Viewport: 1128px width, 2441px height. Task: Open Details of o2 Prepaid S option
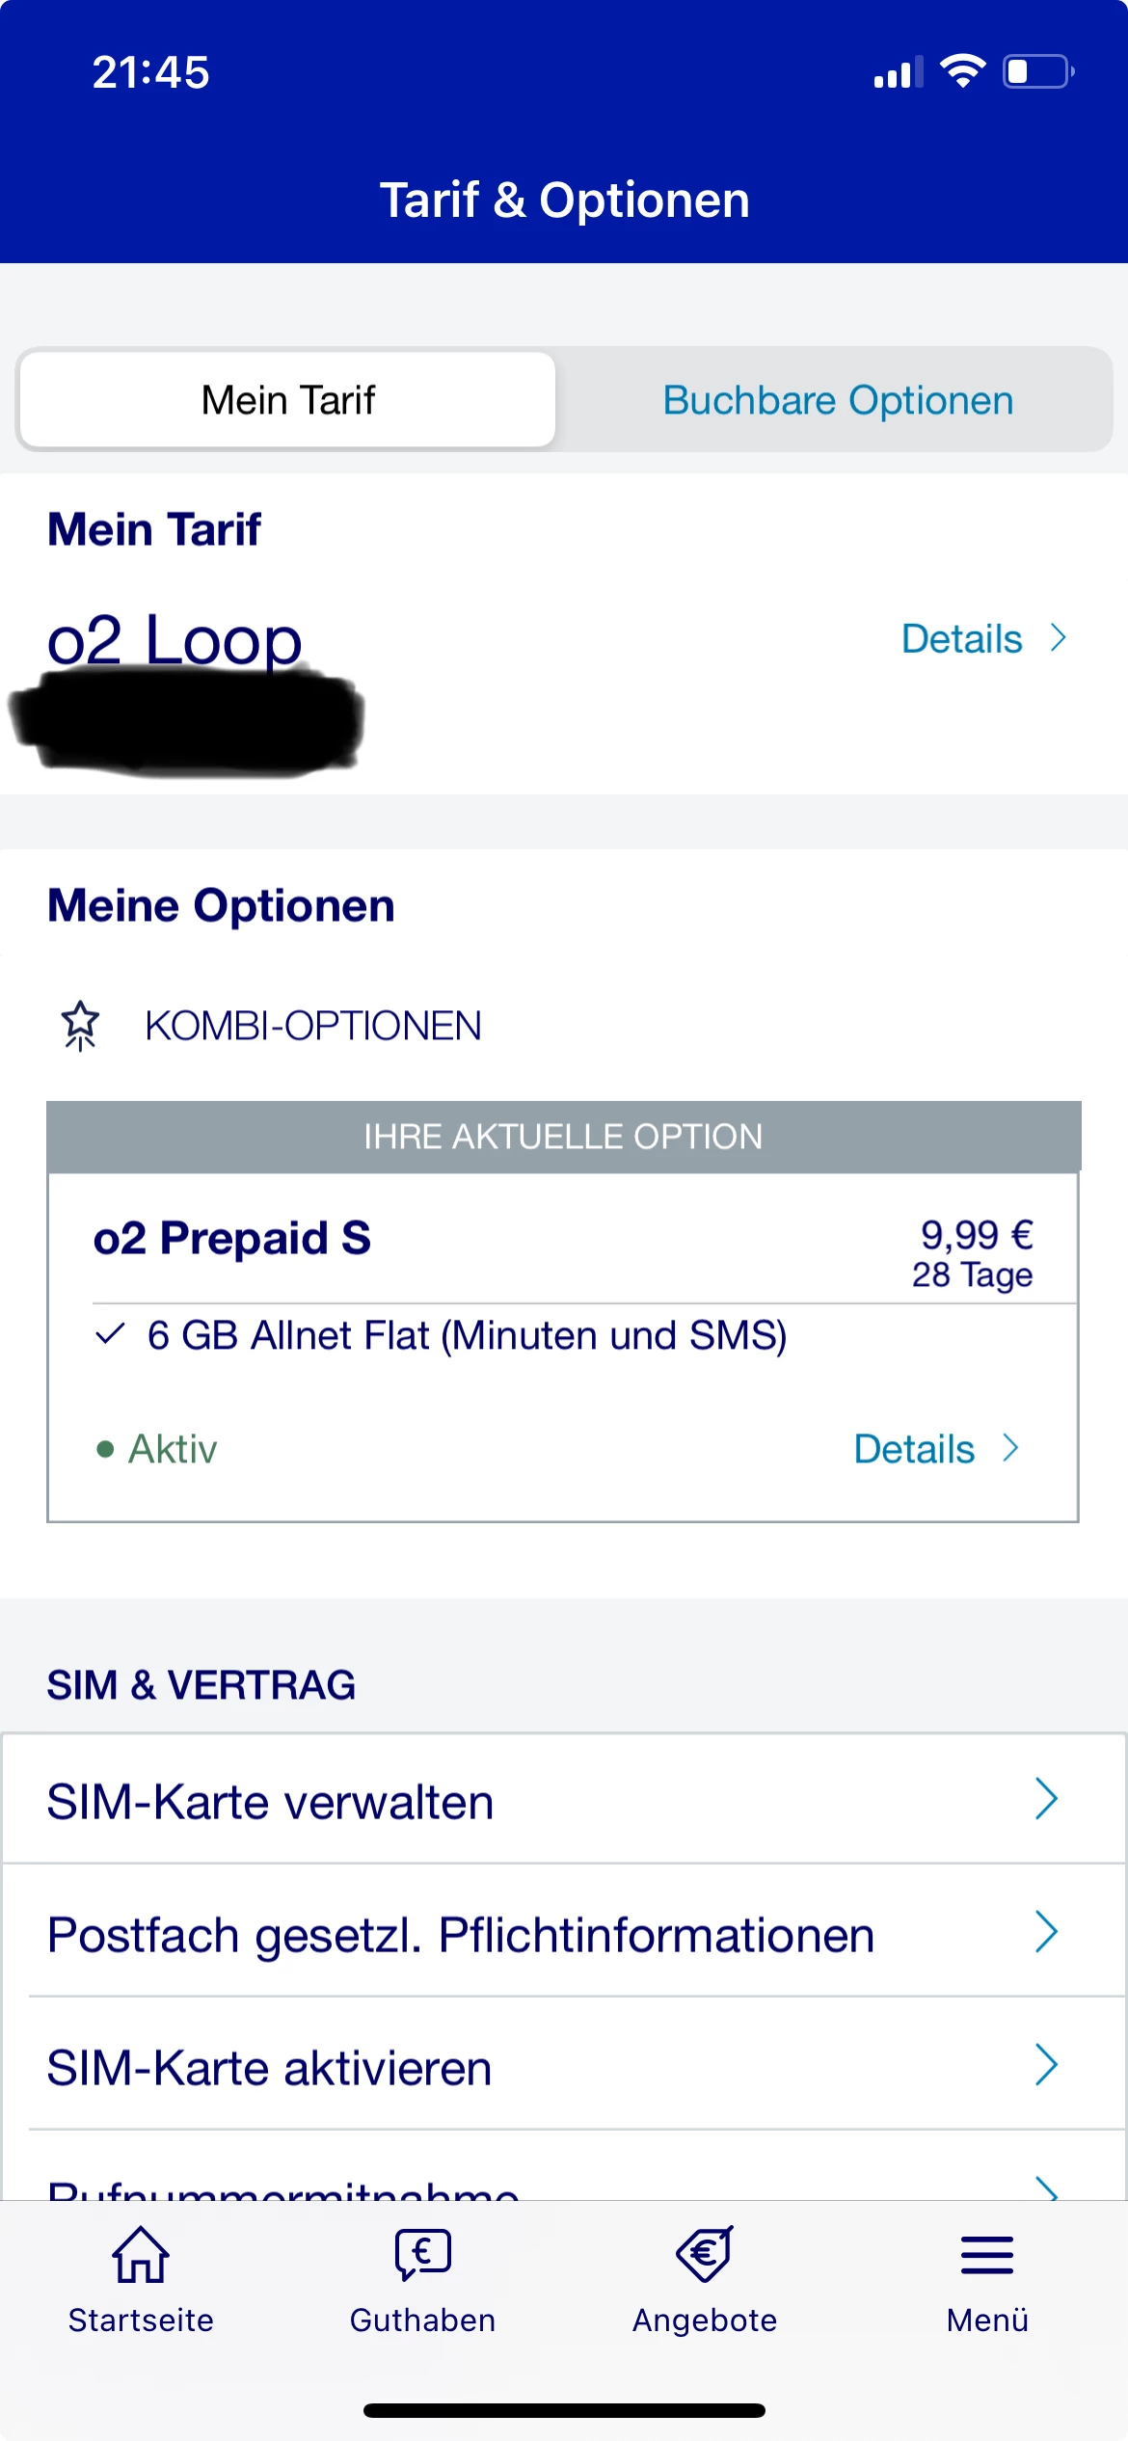[x=935, y=1449]
